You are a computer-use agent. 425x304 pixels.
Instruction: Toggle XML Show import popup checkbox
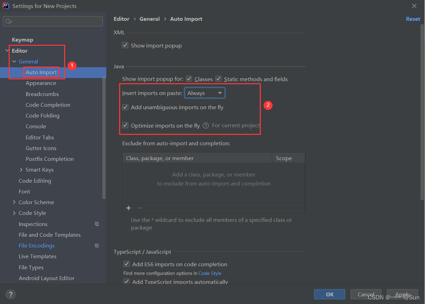125,45
